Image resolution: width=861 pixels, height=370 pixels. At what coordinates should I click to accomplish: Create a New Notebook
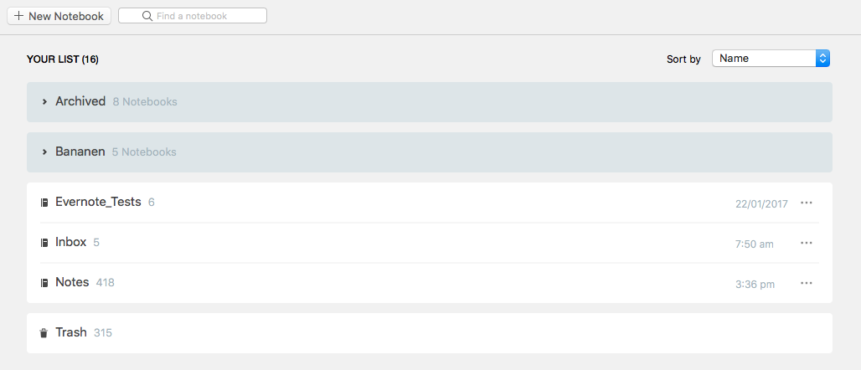click(x=59, y=16)
